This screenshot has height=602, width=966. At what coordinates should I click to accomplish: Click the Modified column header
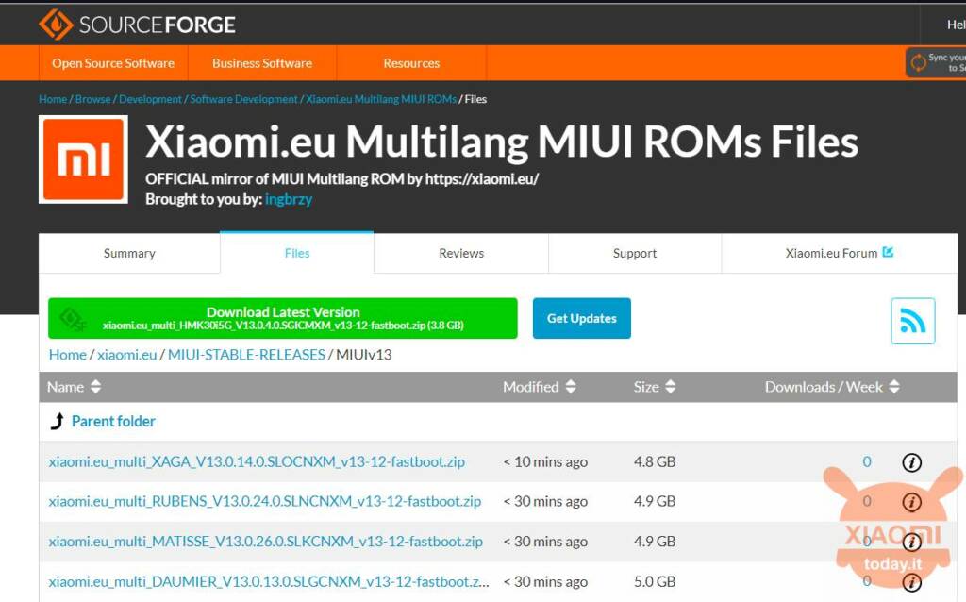pyautogui.click(x=531, y=387)
